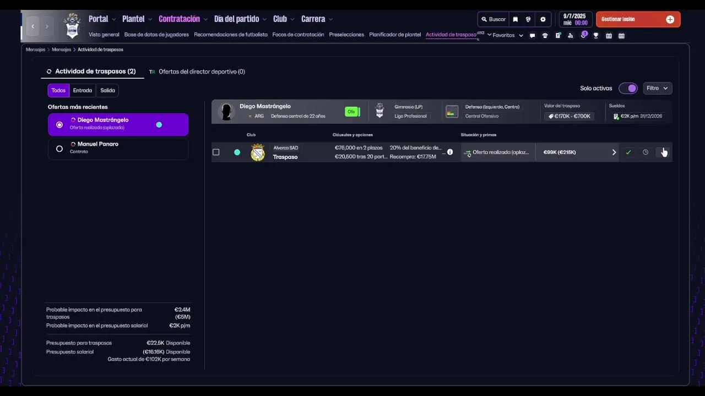
Task: Expand the Plantel menu
Action: (x=137, y=19)
